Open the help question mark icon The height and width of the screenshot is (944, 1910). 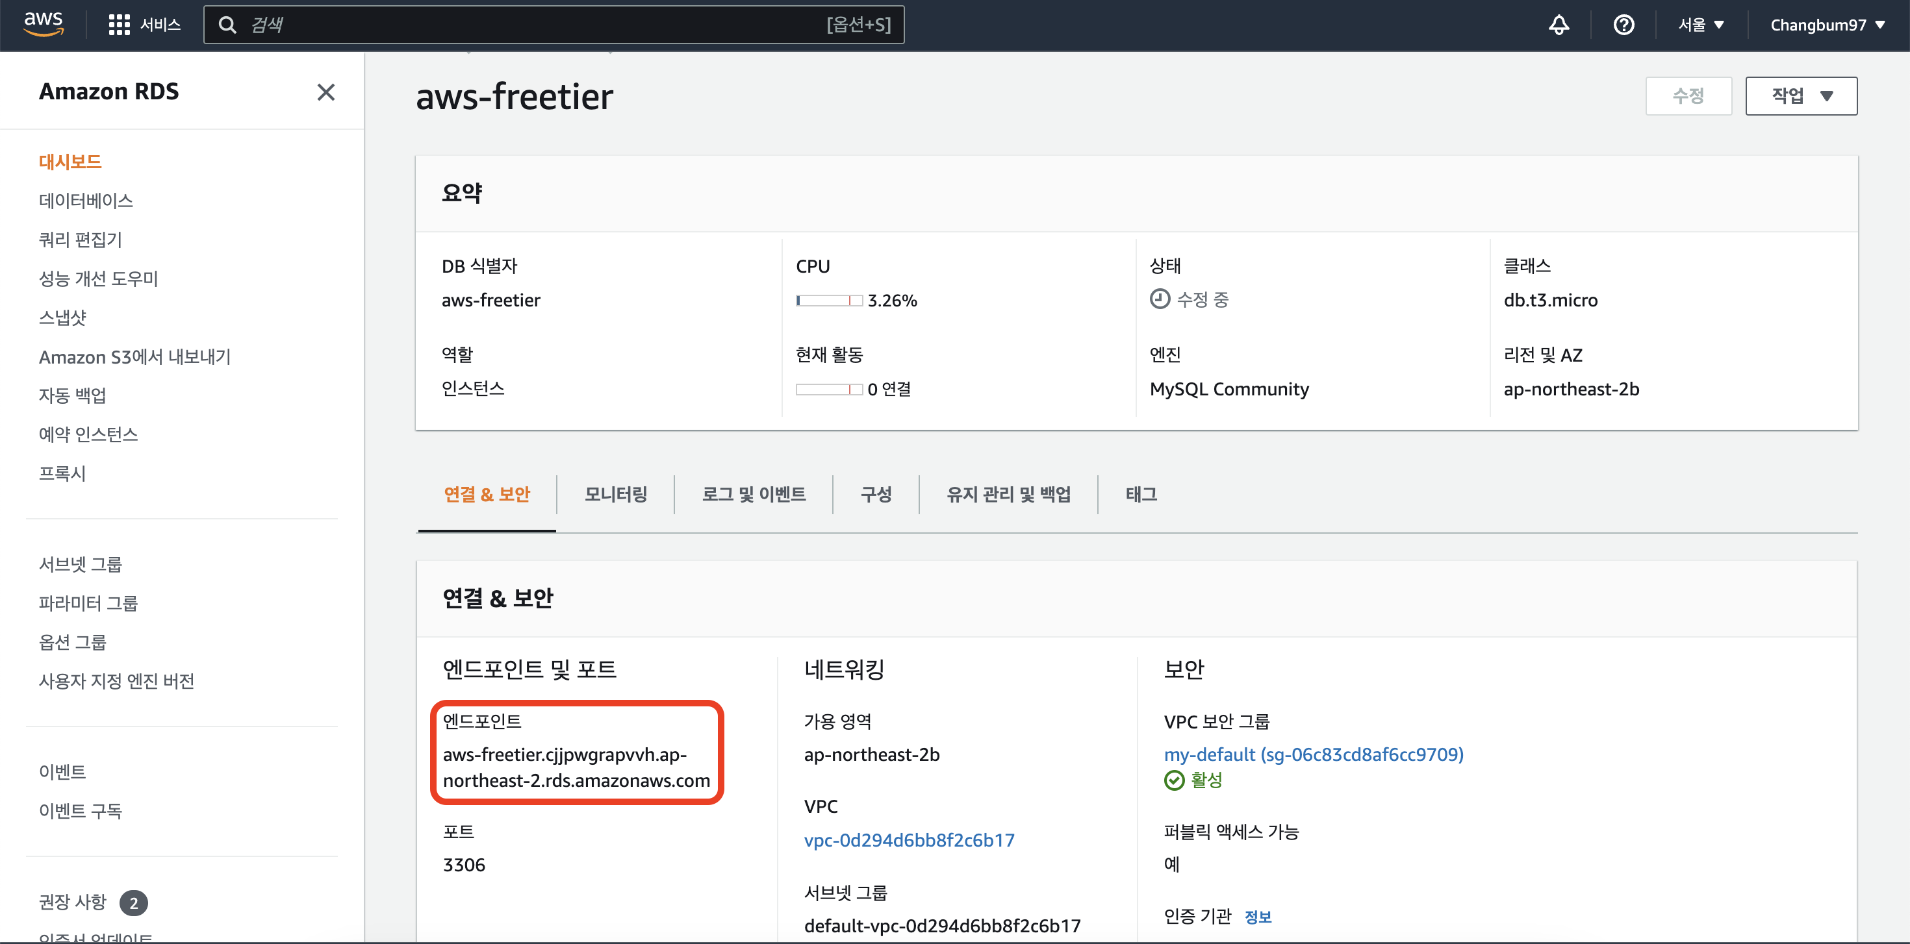[x=1623, y=25]
